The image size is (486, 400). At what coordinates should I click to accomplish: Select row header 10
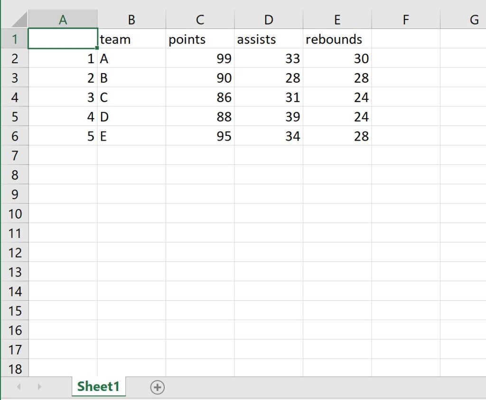pyautogui.click(x=15, y=214)
